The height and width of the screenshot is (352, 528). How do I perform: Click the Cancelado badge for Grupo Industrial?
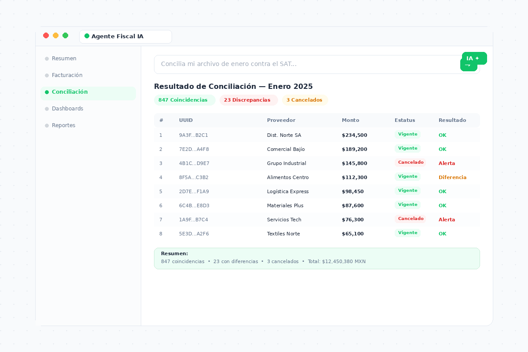411,162
